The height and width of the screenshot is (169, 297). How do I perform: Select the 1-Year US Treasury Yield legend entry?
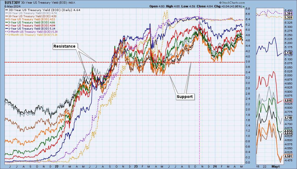[x=31, y=29]
